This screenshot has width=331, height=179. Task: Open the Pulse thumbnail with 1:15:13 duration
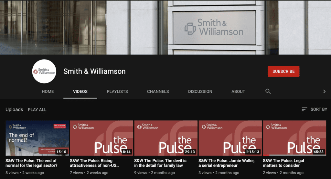click(x=230, y=138)
